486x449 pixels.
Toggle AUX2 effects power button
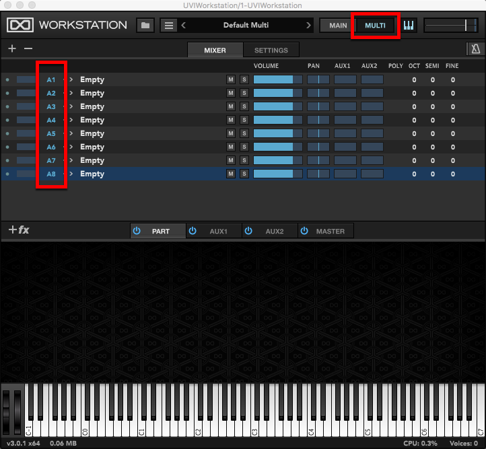click(248, 231)
